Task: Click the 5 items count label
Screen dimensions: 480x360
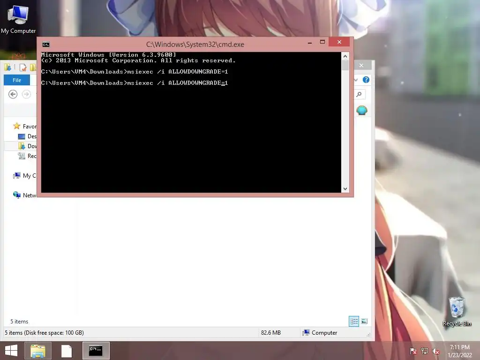Action: tap(19, 322)
